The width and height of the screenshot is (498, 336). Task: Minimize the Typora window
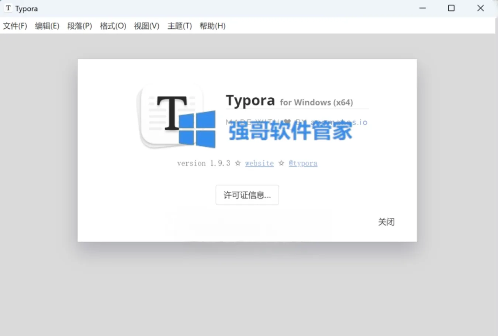point(422,8)
